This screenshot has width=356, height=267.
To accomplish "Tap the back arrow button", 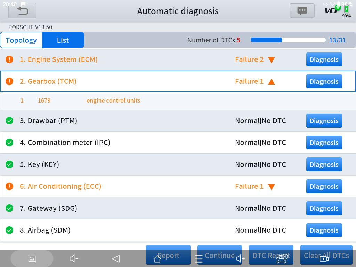I will coord(22,11).
